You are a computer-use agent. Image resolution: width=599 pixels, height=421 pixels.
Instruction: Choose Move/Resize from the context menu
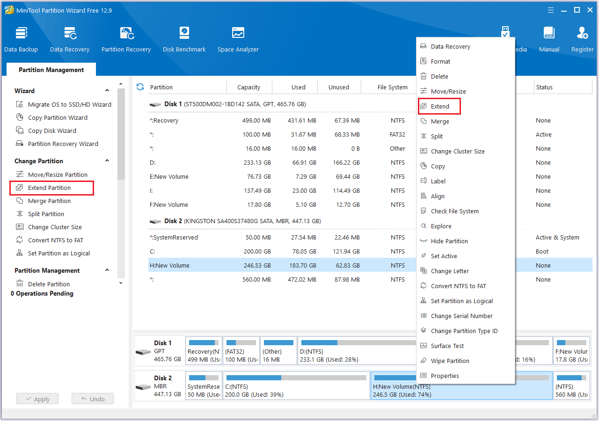pyautogui.click(x=466, y=91)
